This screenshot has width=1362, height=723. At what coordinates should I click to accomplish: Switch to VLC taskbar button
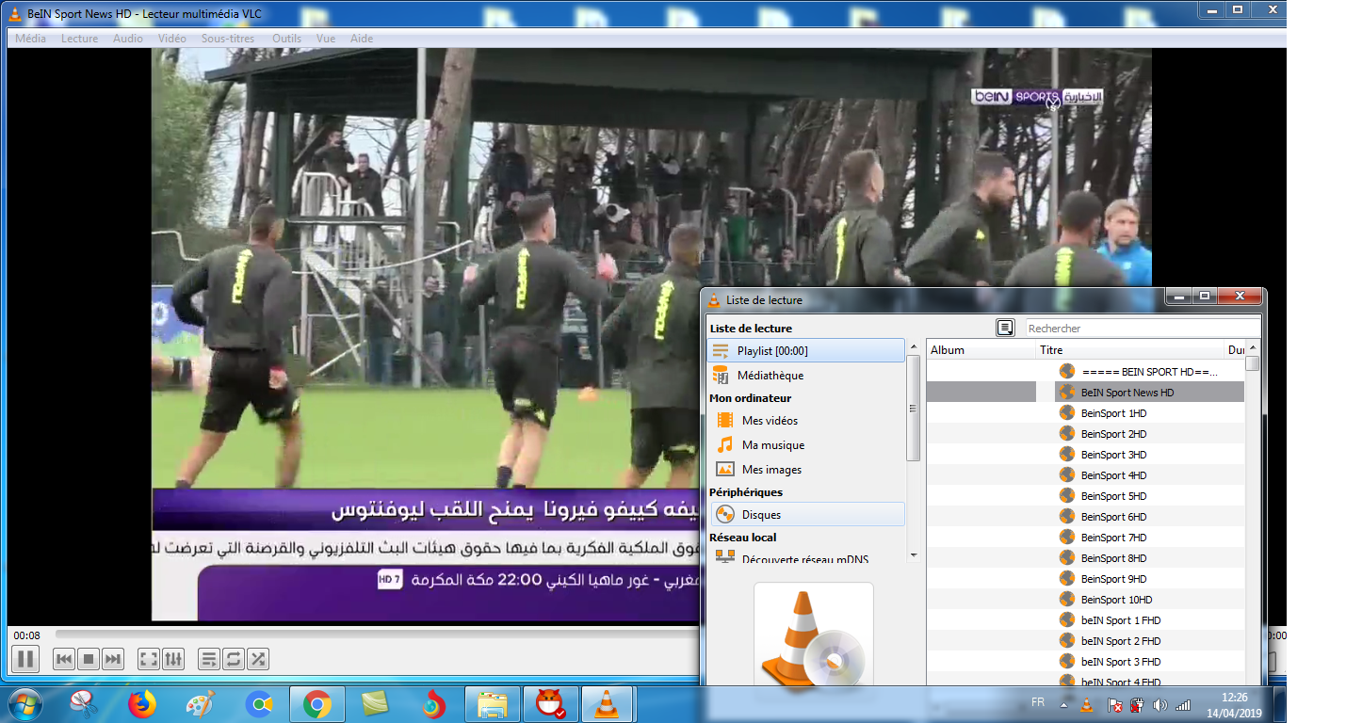pos(608,704)
